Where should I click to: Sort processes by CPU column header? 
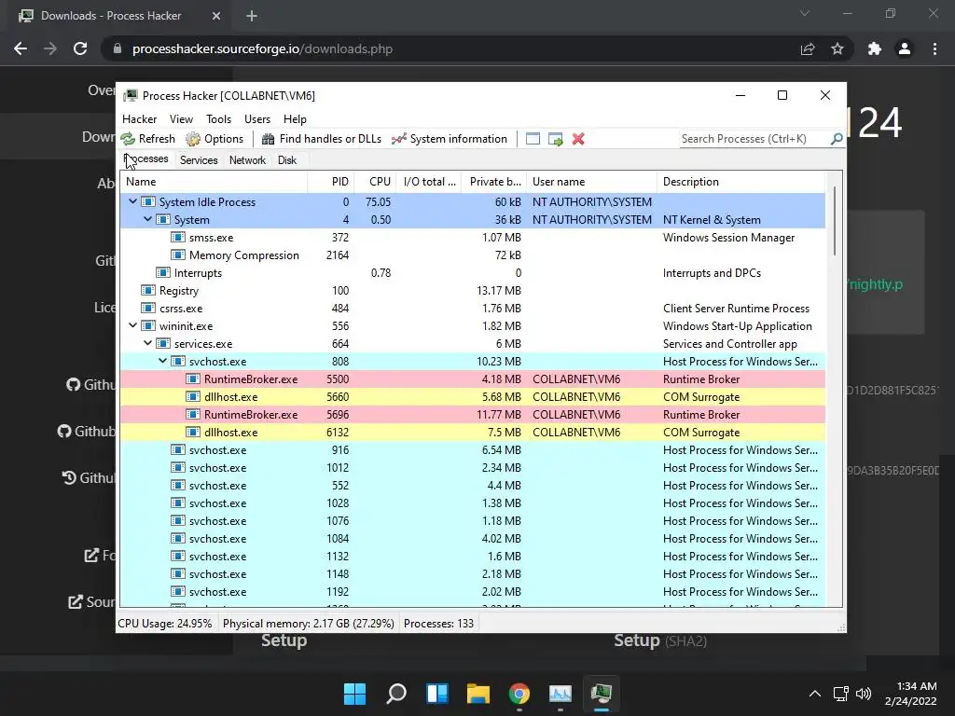(375, 182)
